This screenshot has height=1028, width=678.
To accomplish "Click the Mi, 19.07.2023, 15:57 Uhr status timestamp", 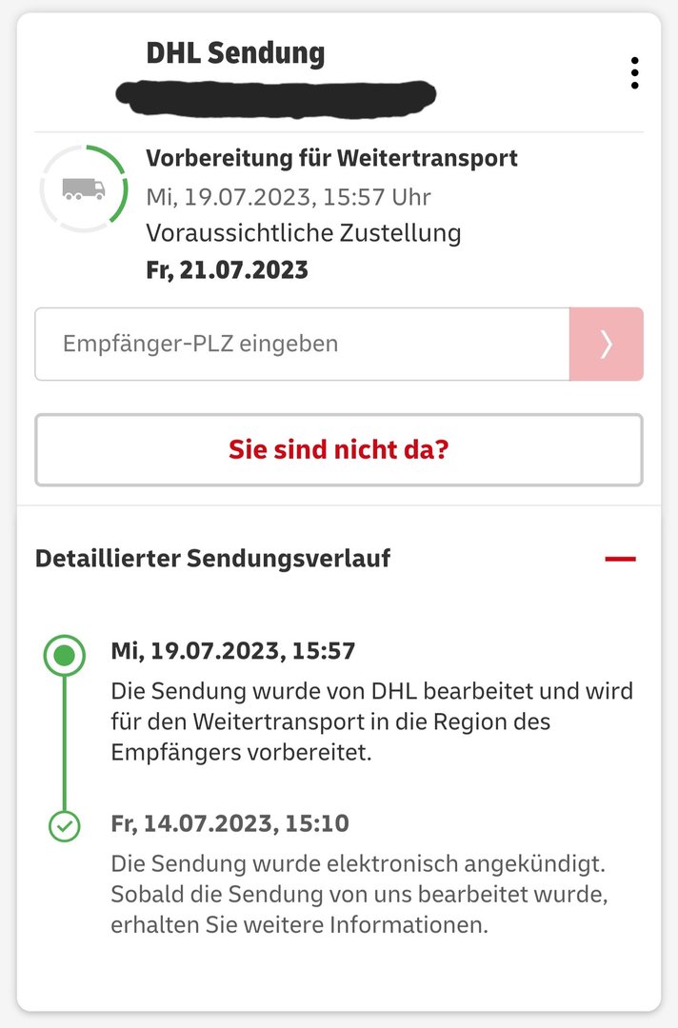I will 289,197.
